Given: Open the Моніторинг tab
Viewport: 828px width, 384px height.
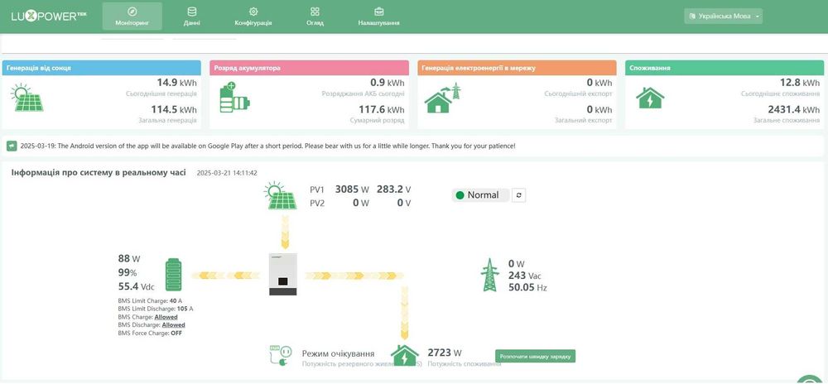Looking at the screenshot, I should (x=132, y=17).
